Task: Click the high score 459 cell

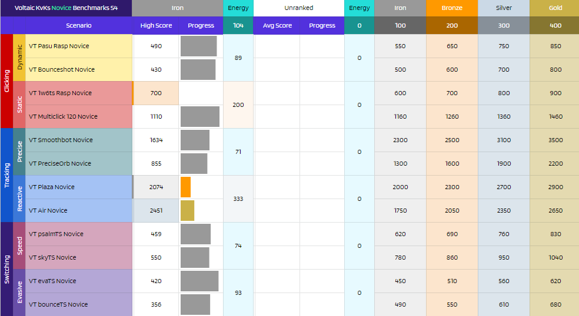Action: pos(156,234)
